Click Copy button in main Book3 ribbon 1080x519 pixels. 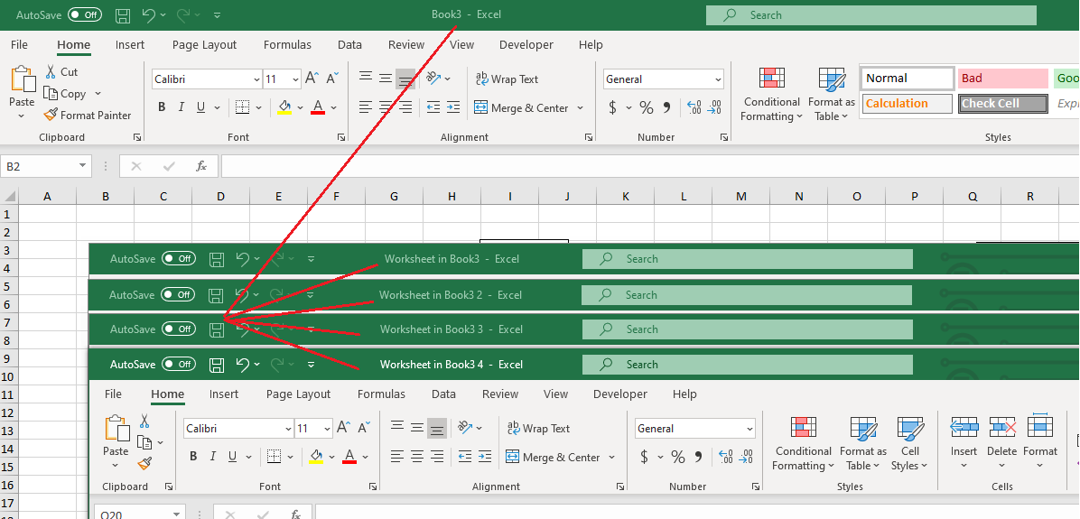(x=65, y=94)
